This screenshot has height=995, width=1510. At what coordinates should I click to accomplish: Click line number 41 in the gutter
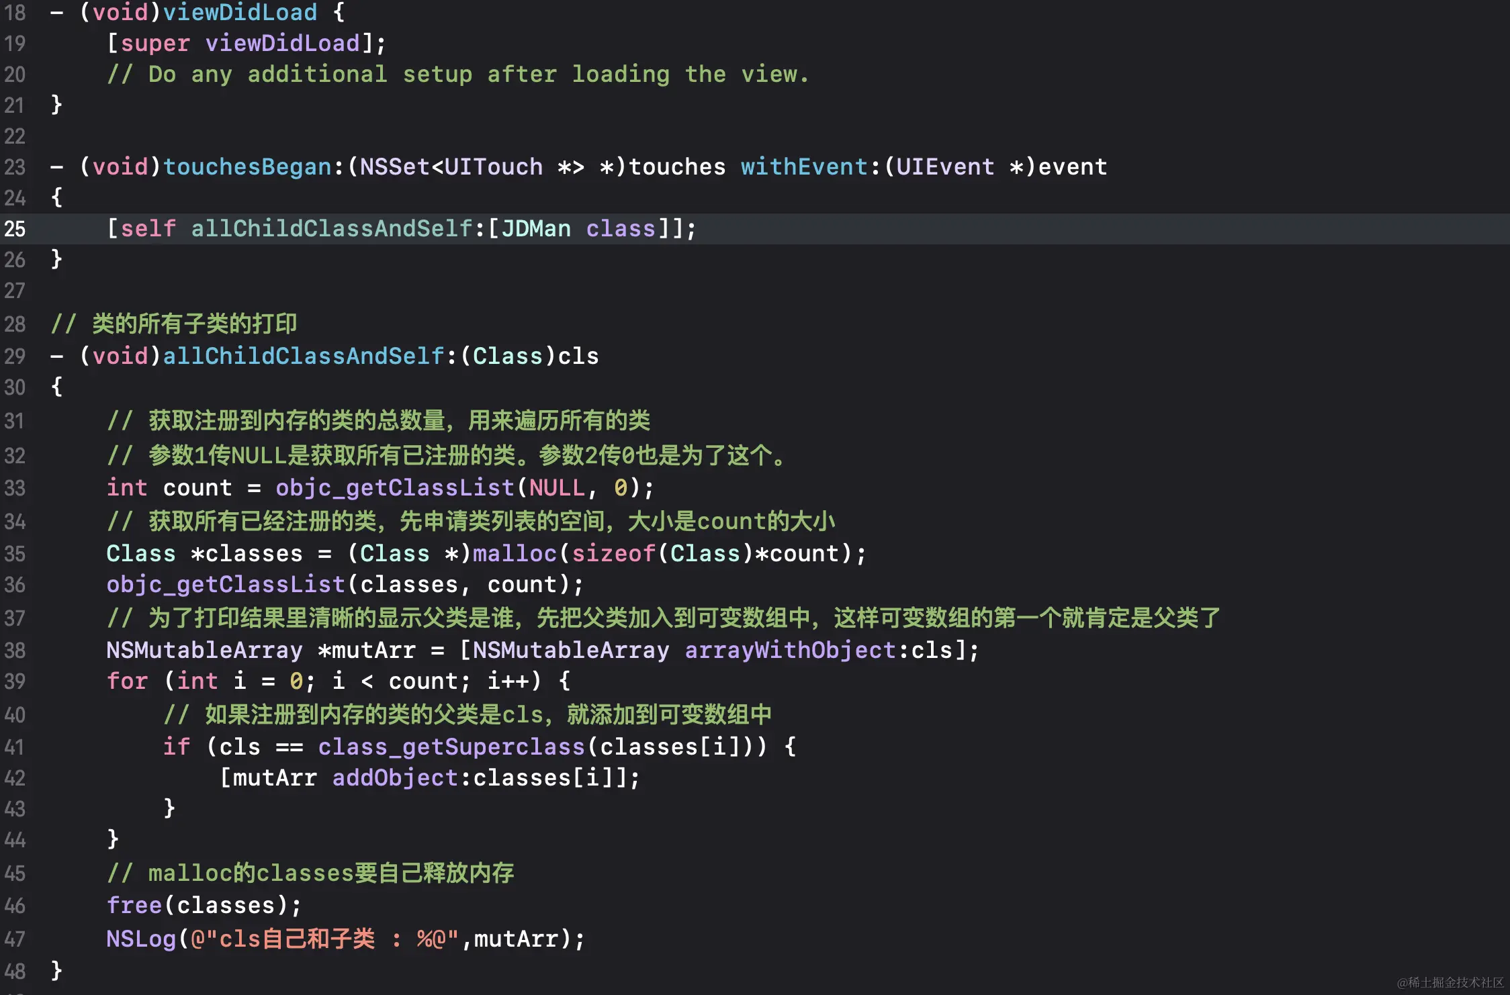[x=15, y=747]
